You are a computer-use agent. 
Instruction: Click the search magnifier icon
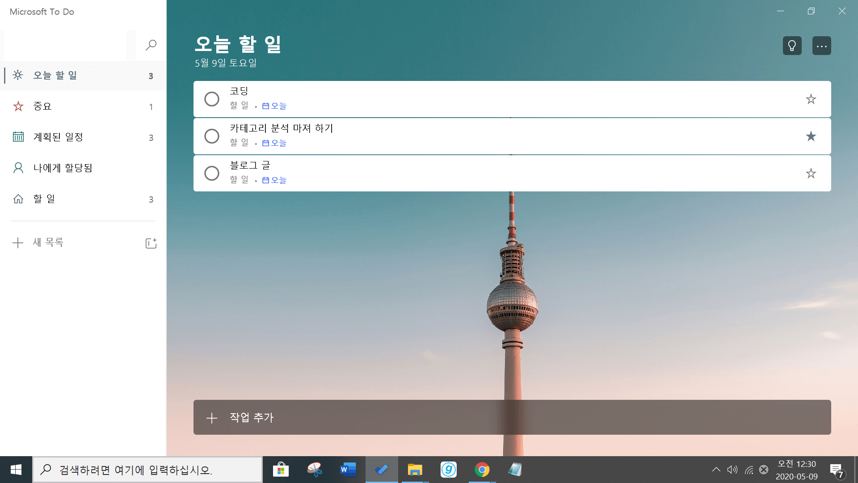coord(151,45)
